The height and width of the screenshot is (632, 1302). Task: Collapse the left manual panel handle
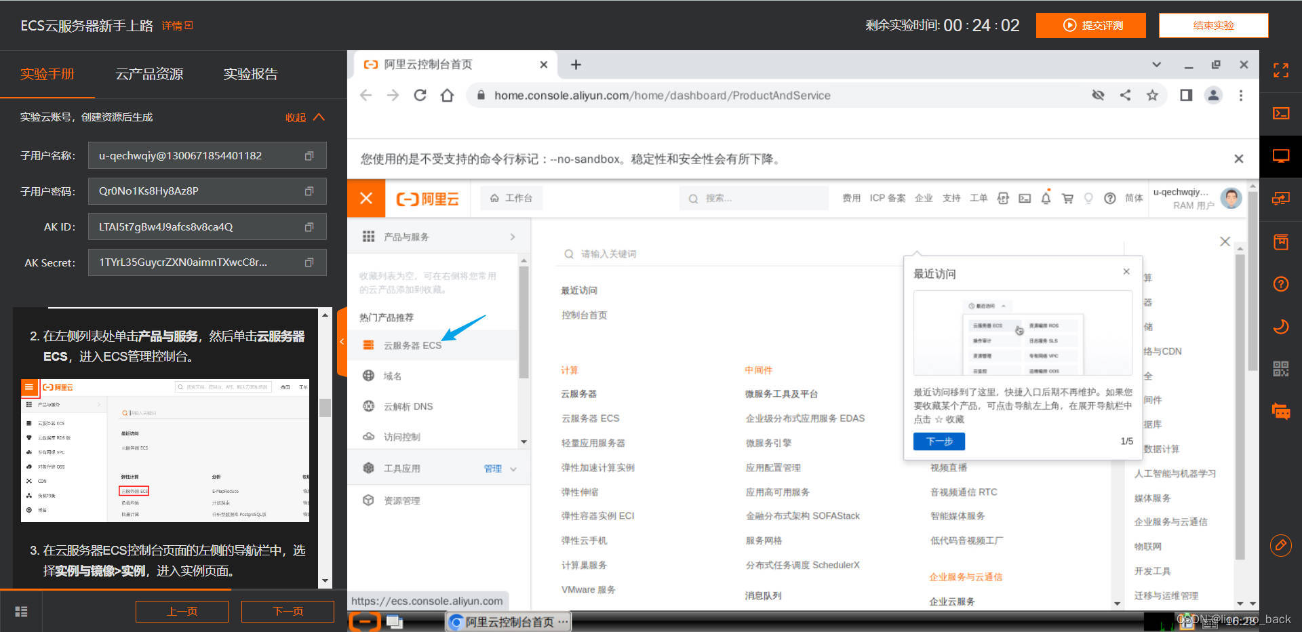click(342, 341)
